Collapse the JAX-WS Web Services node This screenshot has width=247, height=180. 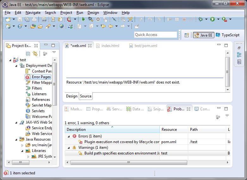pyautogui.click(x=16, y=123)
